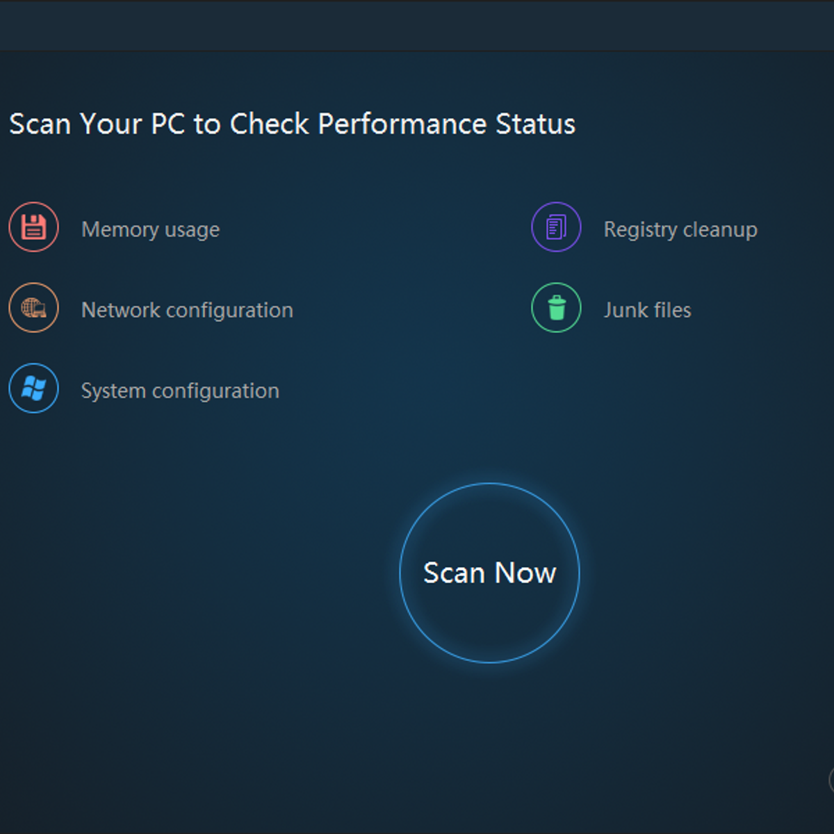Select the "Memory usage" text label
This screenshot has width=834, height=834.
150,229
